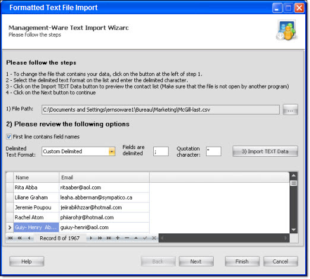Image resolution: width=310 pixels, height=279 pixels.
Task: Minimize the Formatted Text File Import window
Action: point(277,8)
